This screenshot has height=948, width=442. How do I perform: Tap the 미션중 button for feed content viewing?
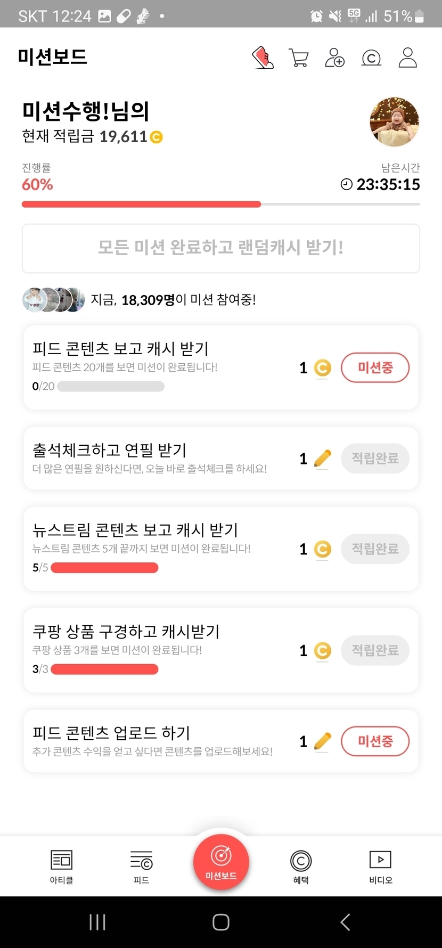(x=375, y=367)
